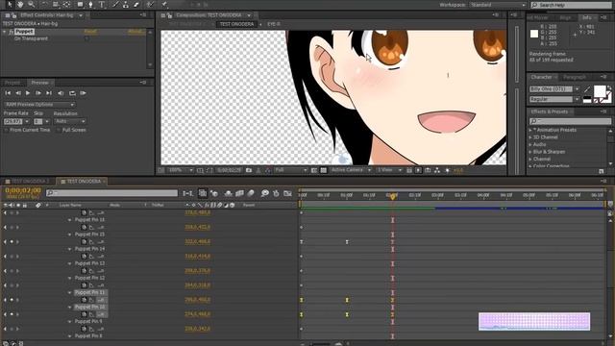Open the Active Camera dropdown

[351, 170]
